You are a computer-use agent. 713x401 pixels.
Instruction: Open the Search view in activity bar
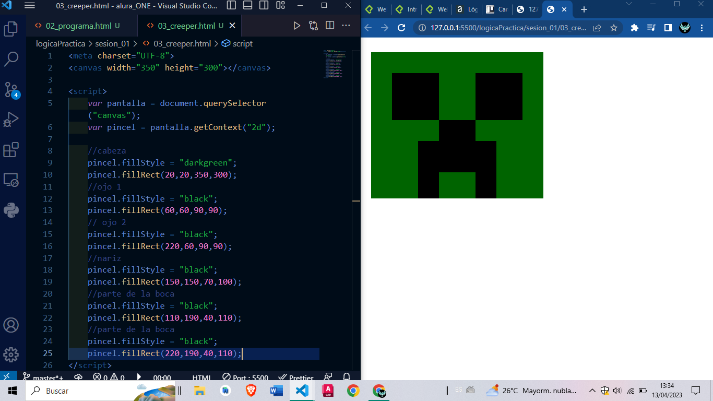pos(11,59)
